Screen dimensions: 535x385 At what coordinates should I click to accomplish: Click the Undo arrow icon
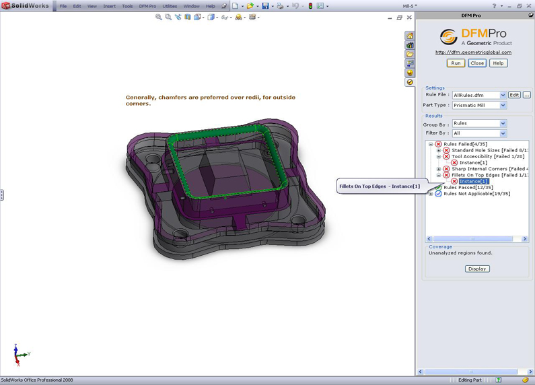click(295, 6)
